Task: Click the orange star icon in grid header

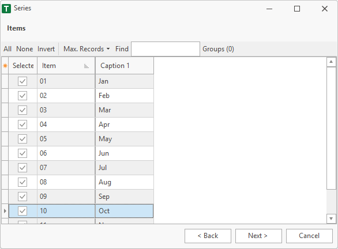Action: (x=5, y=66)
